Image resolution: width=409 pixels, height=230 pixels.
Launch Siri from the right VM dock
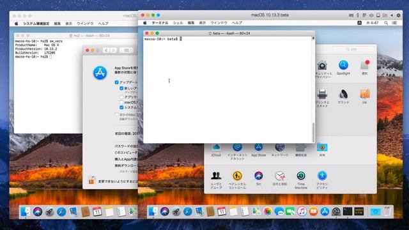pyautogui.click(x=165, y=211)
